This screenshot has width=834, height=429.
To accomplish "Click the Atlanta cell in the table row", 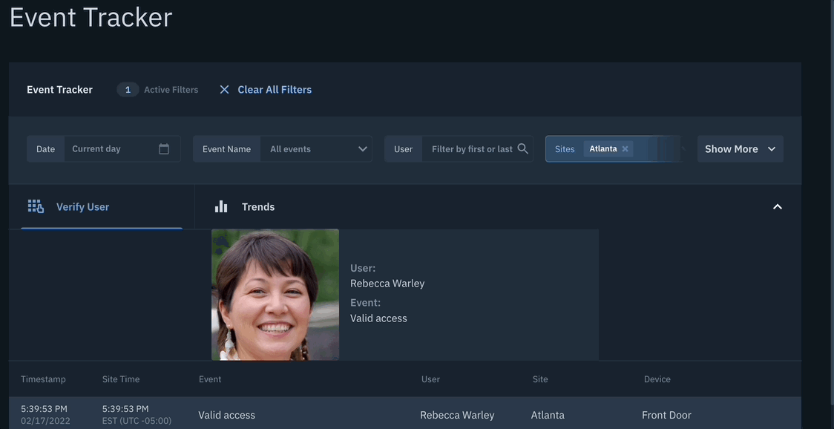I will (548, 415).
